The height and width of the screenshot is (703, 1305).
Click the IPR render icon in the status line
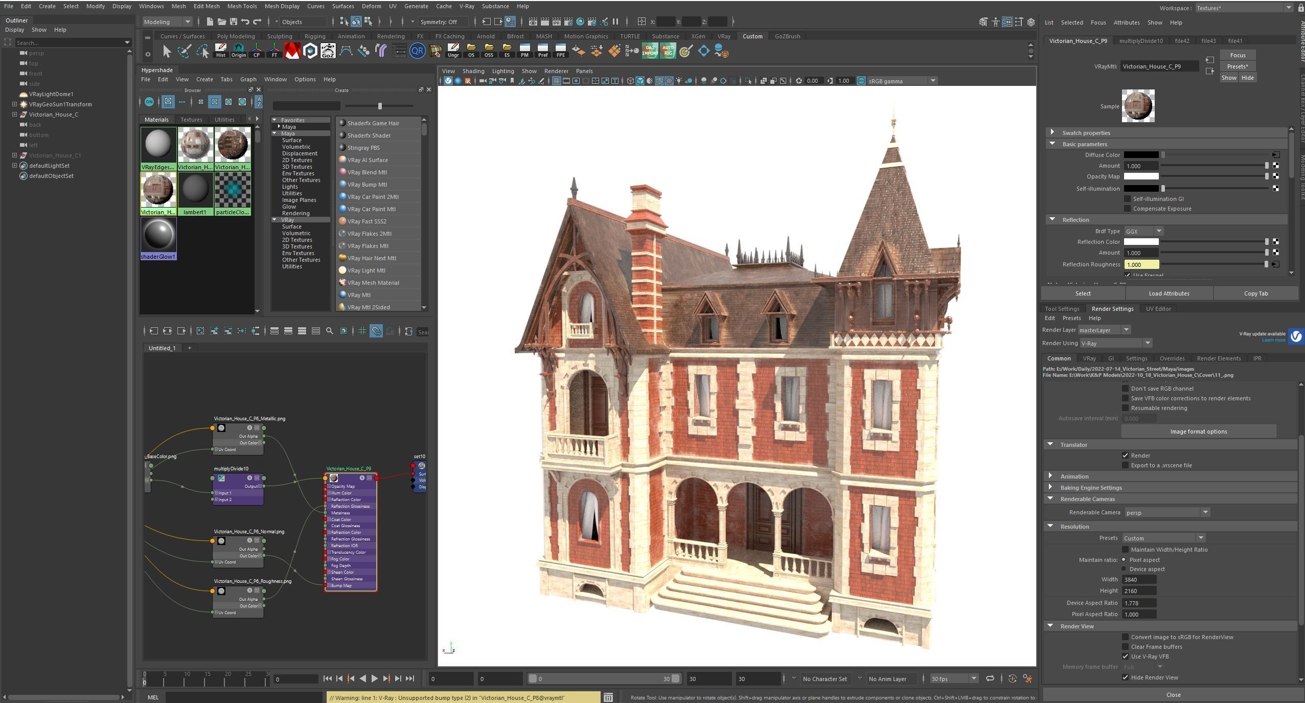click(x=556, y=21)
